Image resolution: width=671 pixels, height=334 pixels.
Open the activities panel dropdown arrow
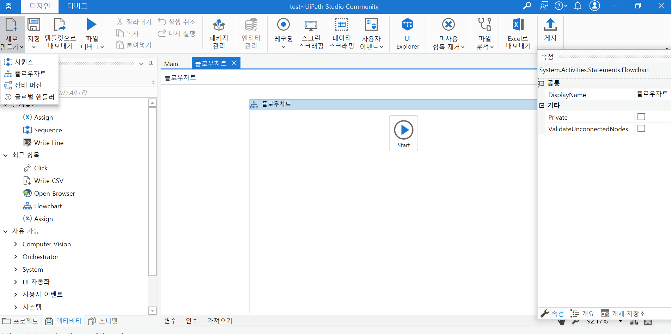[141, 64]
